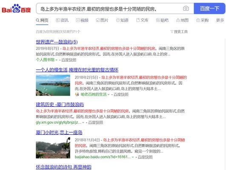Switch to the 知道 tab

click(x=122, y=20)
